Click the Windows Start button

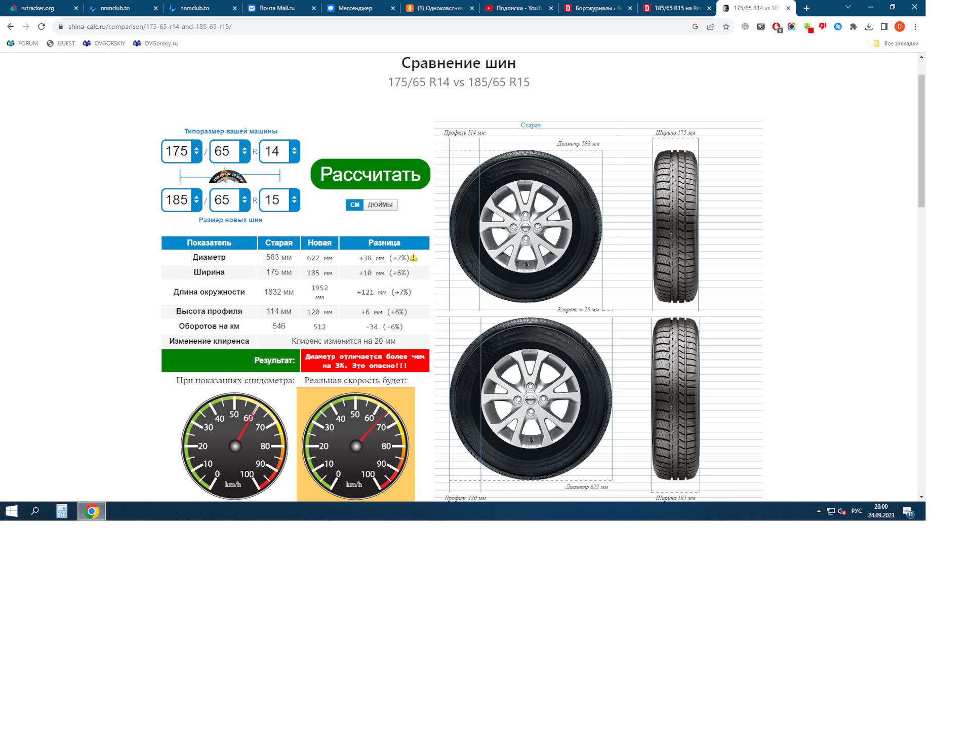(12, 511)
